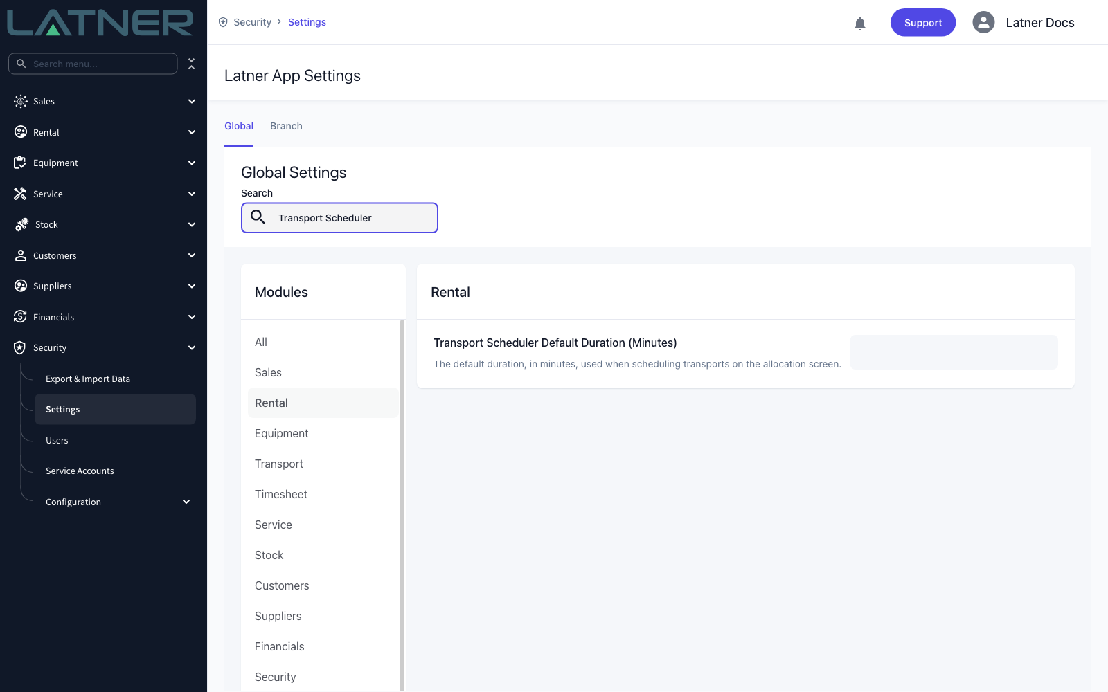Click the Financials sidebar icon

pos(20,317)
